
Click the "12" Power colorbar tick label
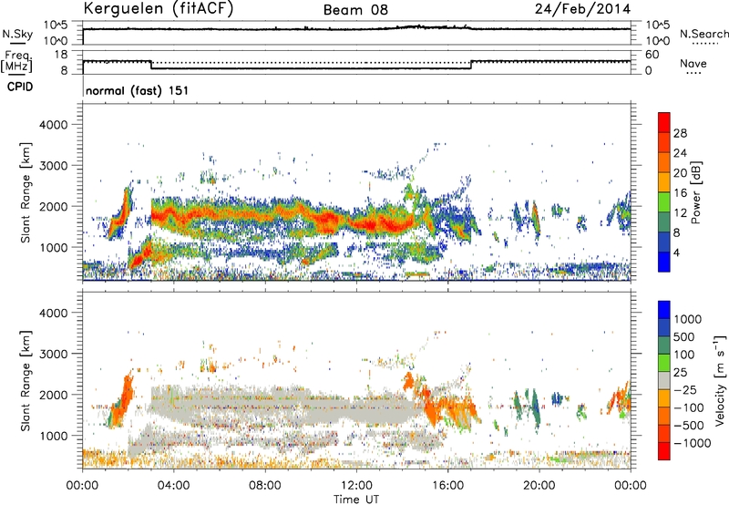click(680, 212)
